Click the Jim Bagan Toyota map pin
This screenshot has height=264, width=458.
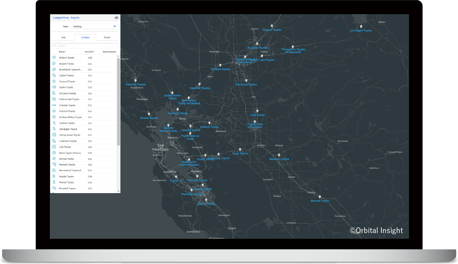point(361,27)
